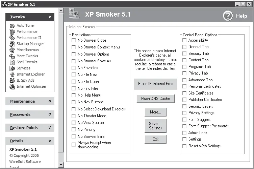
Task: Tick the No Printing checkbox
Action: point(74,129)
